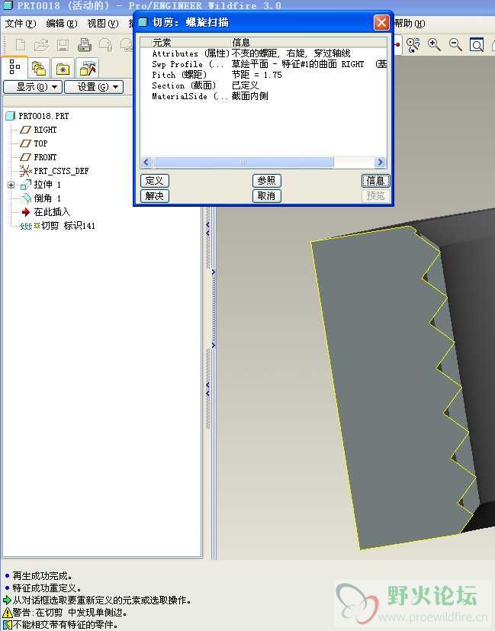Click the Save floppy disk icon

[63, 45]
